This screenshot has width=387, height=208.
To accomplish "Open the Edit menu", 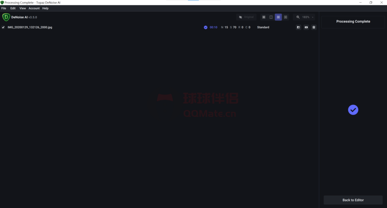I will [13, 8].
